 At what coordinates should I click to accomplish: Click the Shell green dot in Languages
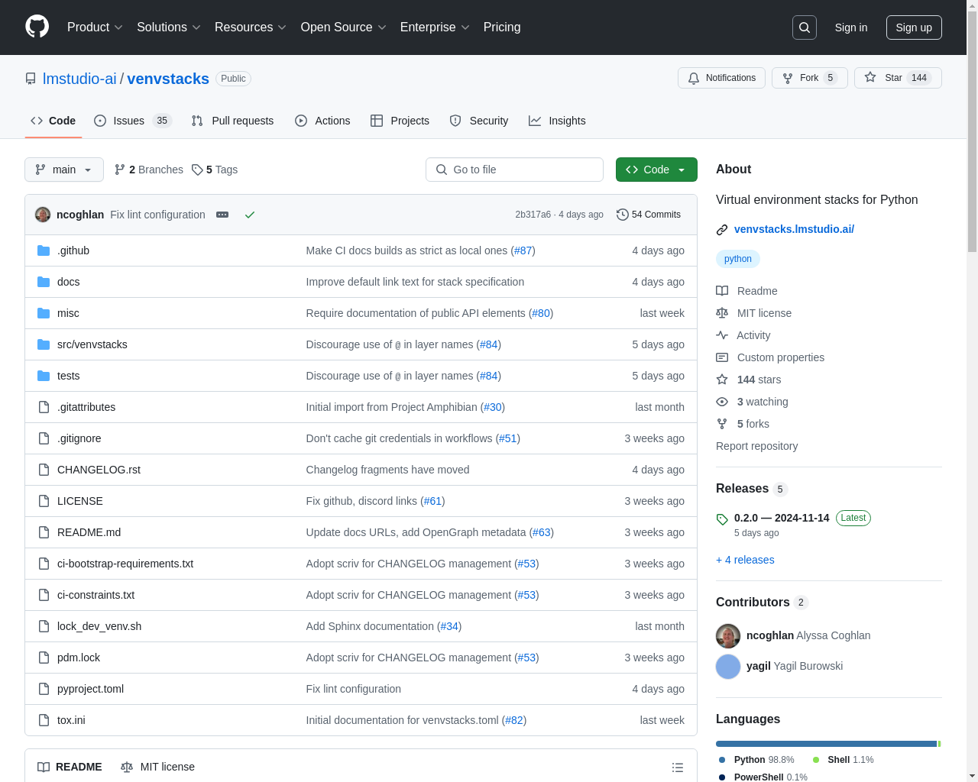click(x=816, y=760)
